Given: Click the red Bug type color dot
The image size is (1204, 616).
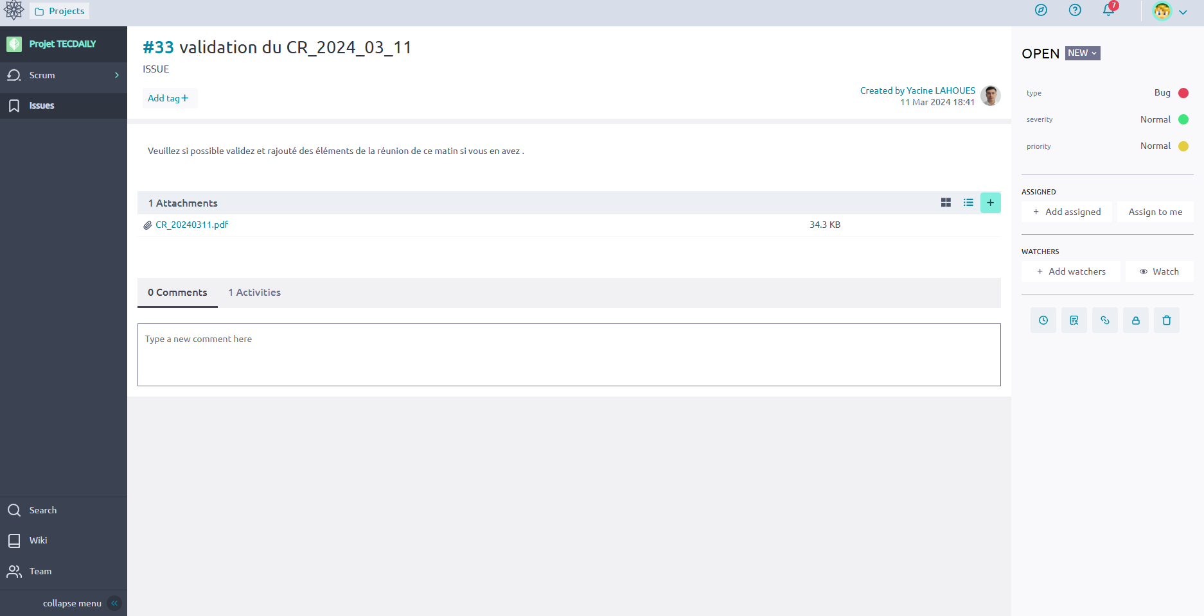Looking at the screenshot, I should pyautogui.click(x=1183, y=93).
